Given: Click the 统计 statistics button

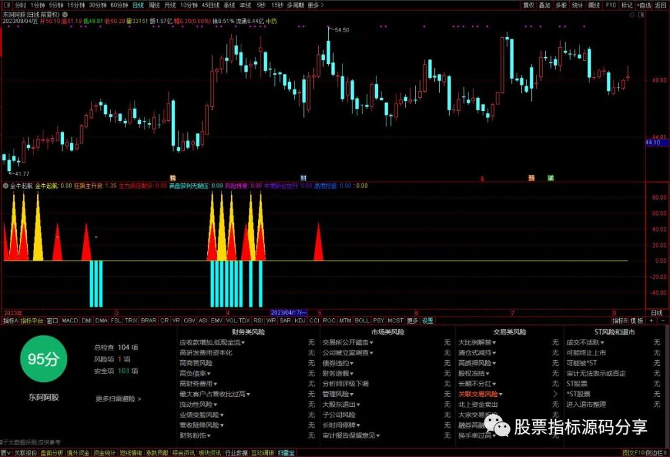Looking at the screenshot, I should [x=578, y=5].
